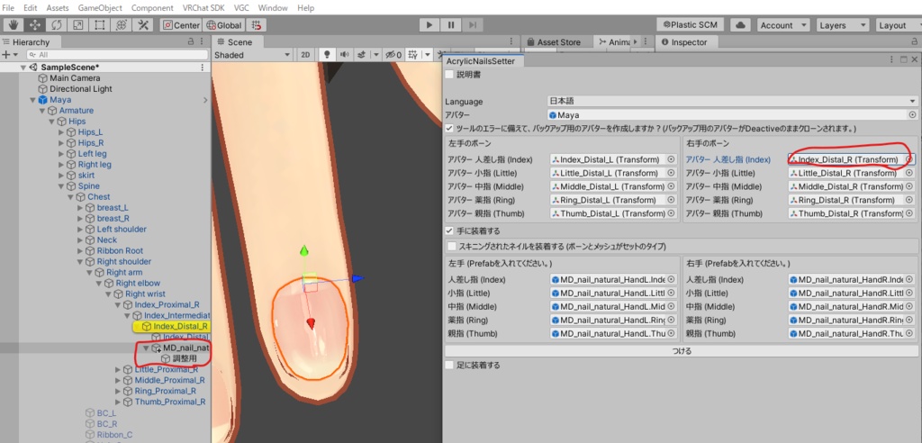Select the 調整用 child object
922x443 pixels.
coord(184,358)
